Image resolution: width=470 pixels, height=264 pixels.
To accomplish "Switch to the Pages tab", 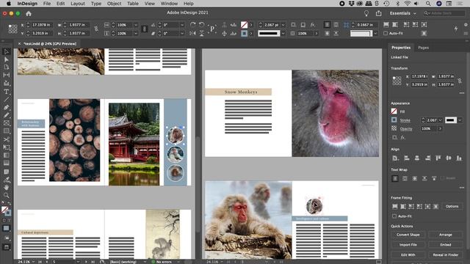I will (x=423, y=48).
